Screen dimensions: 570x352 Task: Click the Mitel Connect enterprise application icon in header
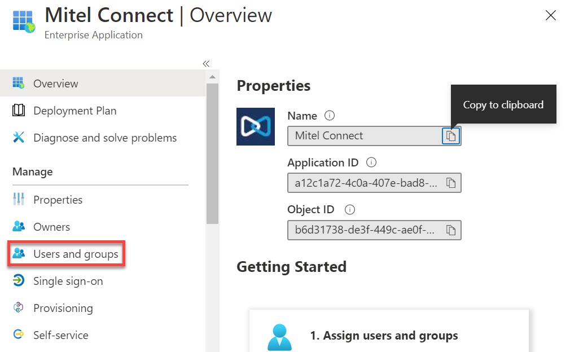[24, 21]
